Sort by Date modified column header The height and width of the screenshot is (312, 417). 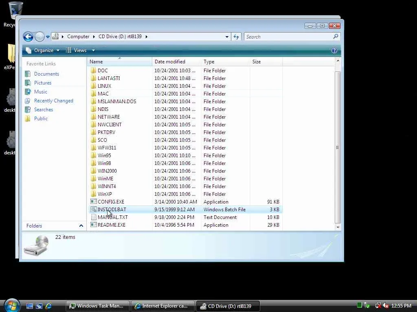pos(177,62)
